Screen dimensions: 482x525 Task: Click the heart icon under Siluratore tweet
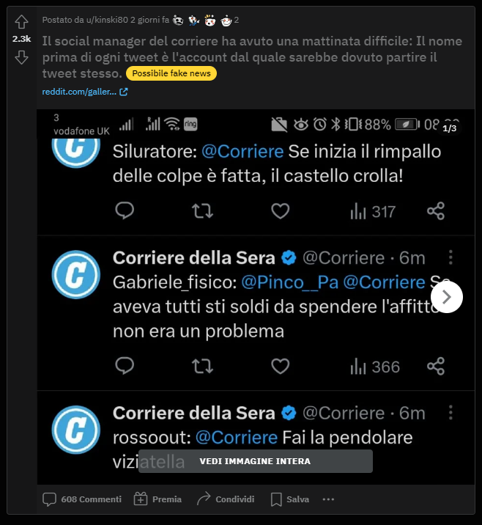click(x=280, y=211)
